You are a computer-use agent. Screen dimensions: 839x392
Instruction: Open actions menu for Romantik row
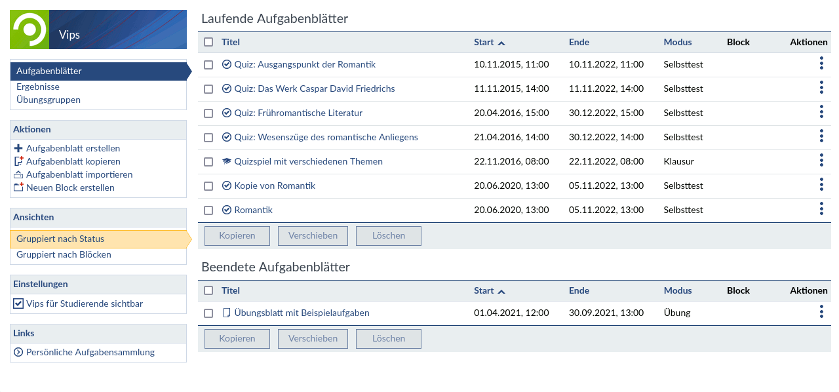coord(821,209)
